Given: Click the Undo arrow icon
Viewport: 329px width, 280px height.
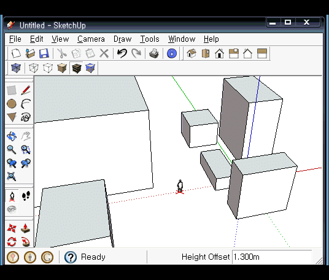Looking at the screenshot, I should pyautogui.click(x=122, y=53).
